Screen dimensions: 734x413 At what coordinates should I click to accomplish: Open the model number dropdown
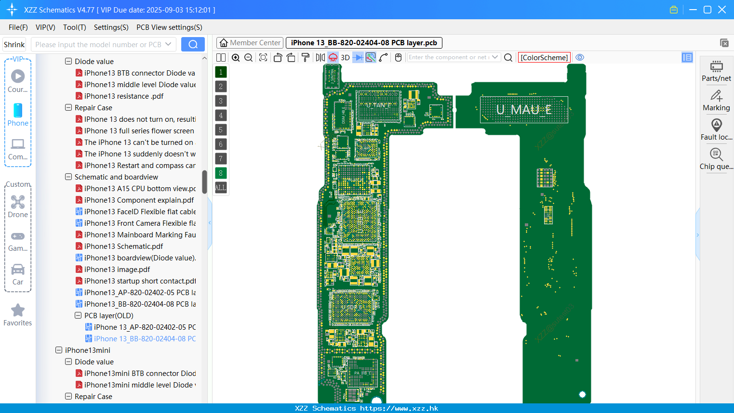coord(168,44)
